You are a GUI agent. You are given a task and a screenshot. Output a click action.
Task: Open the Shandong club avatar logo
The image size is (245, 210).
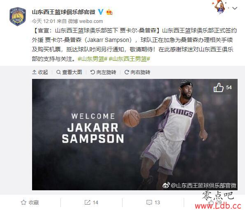click(18, 16)
